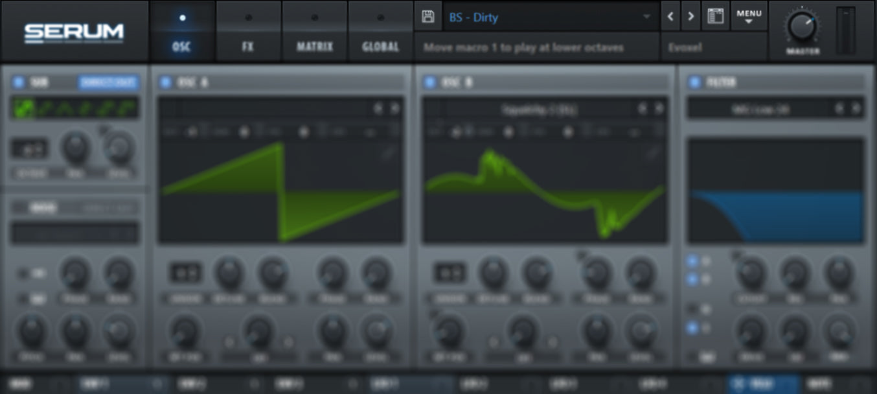Click the blue filter response graph

[x=775, y=191]
